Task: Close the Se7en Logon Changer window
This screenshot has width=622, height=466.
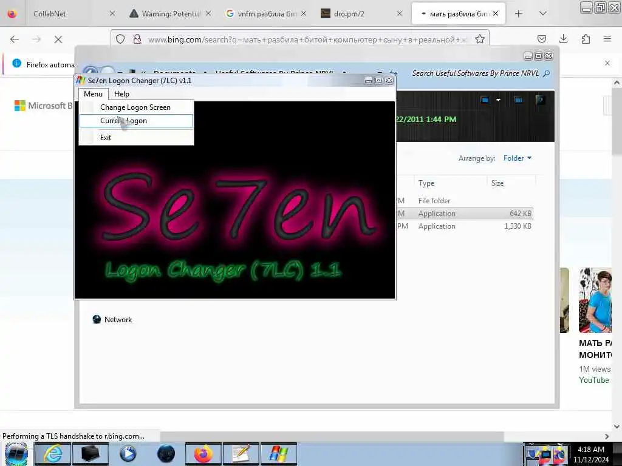Action: (x=389, y=81)
